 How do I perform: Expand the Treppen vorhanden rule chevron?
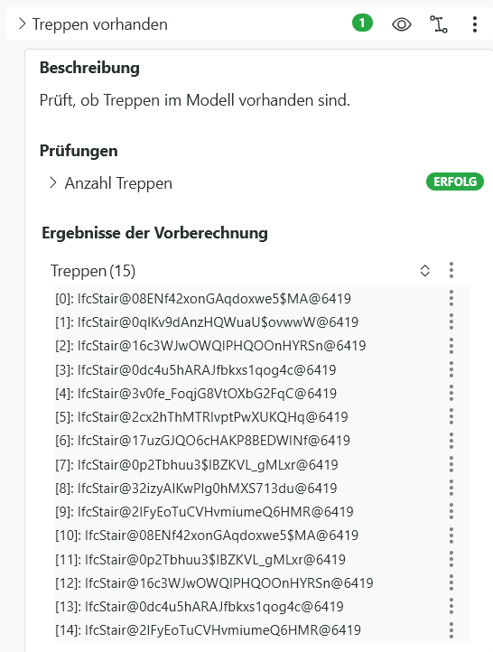(x=23, y=23)
